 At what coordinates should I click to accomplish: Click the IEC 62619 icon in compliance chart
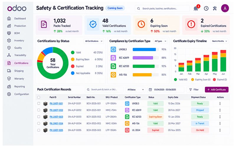pos(113,58)
